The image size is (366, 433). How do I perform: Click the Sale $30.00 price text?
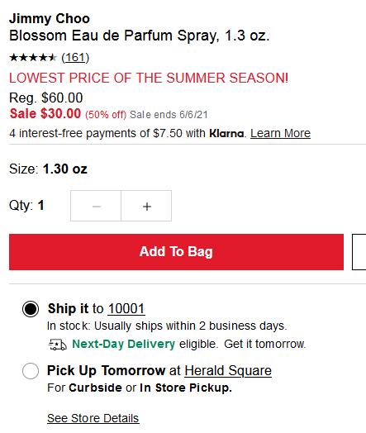[45, 113]
